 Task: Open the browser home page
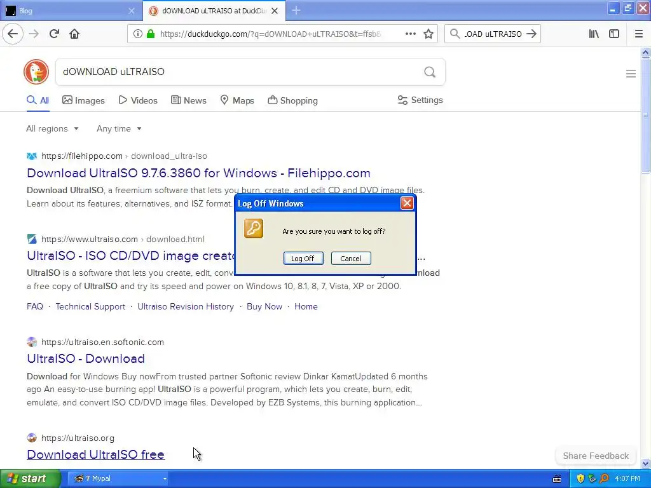[74, 34]
